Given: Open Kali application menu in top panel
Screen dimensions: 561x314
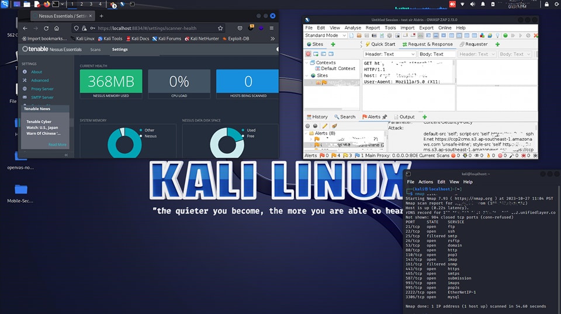Looking at the screenshot, I should [5, 4].
